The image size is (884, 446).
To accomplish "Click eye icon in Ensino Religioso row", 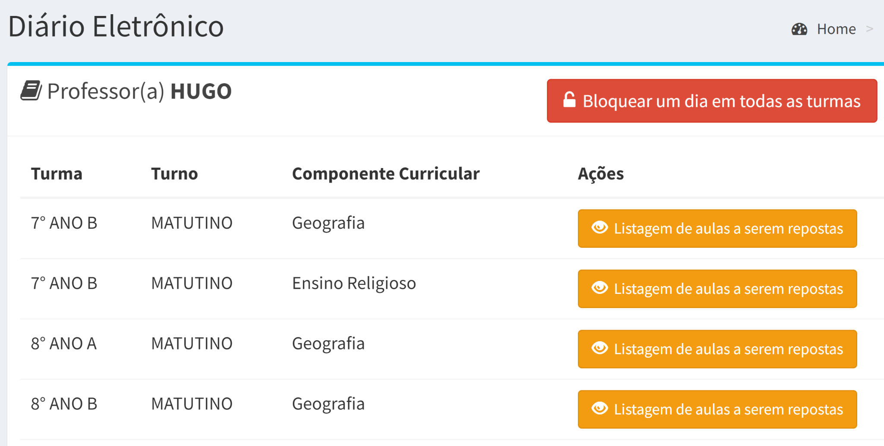I will tap(600, 288).
